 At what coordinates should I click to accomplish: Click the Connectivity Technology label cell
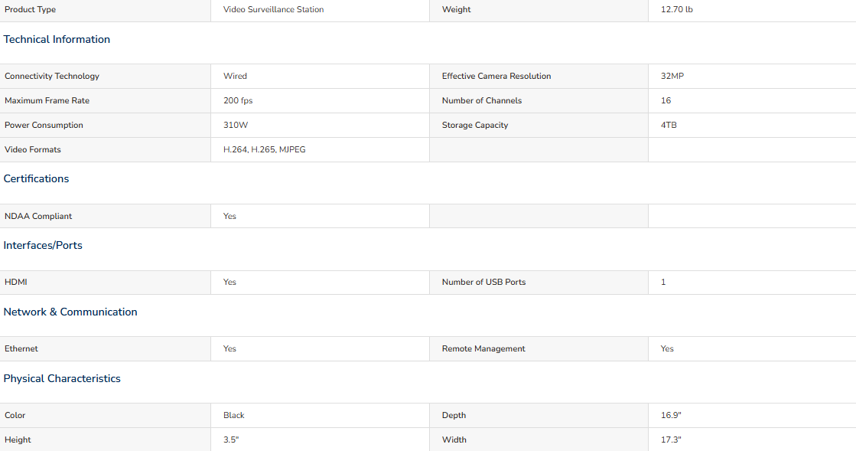point(106,76)
